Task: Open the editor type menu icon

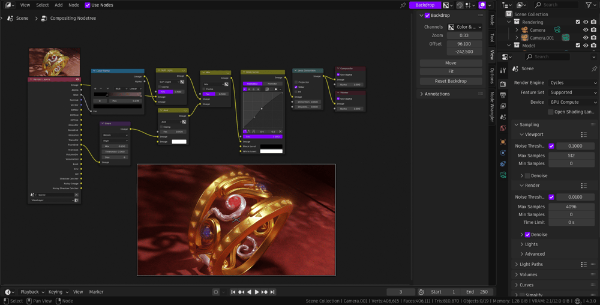Action: click(x=10, y=5)
